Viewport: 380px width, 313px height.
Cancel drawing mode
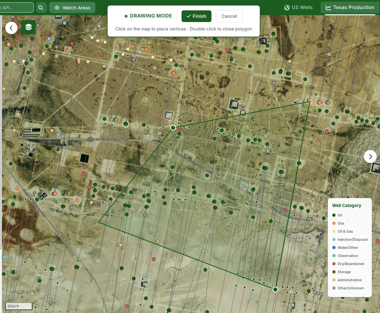[x=229, y=16]
